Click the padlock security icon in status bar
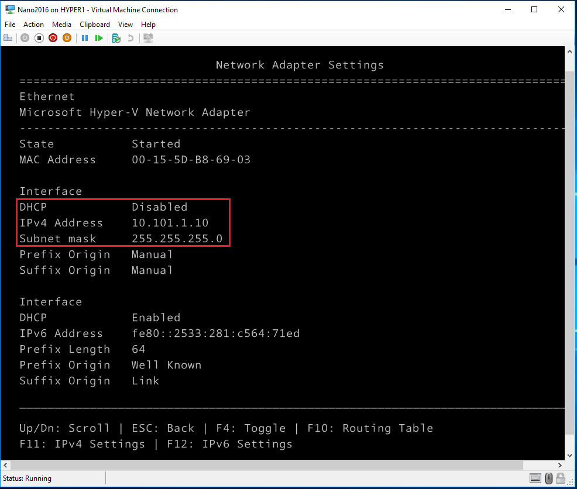The height and width of the screenshot is (489, 577). click(560, 478)
